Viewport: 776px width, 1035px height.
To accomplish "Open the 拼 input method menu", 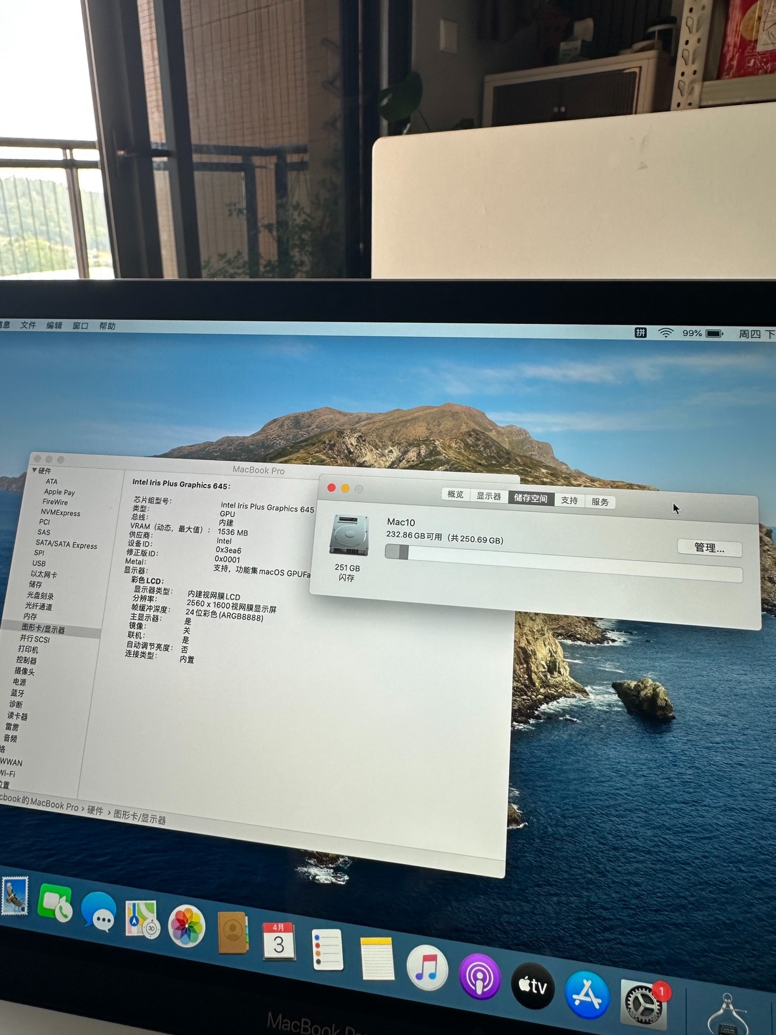I will point(640,333).
